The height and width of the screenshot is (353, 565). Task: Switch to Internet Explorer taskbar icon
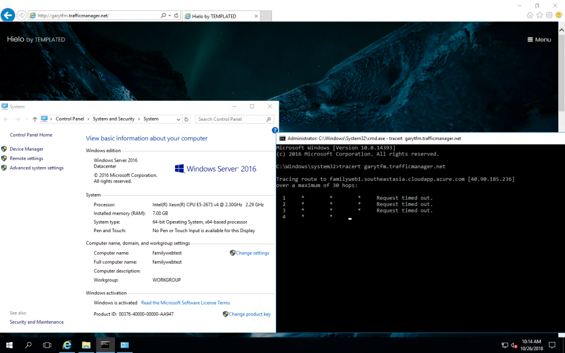pos(67,345)
